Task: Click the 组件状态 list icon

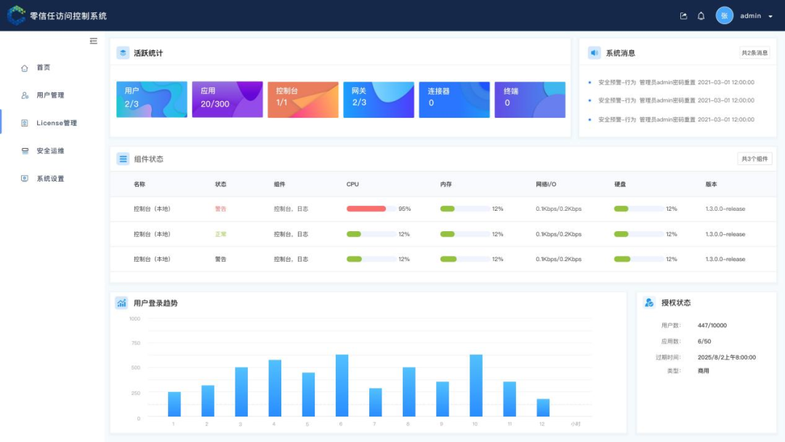Action: [x=123, y=158]
